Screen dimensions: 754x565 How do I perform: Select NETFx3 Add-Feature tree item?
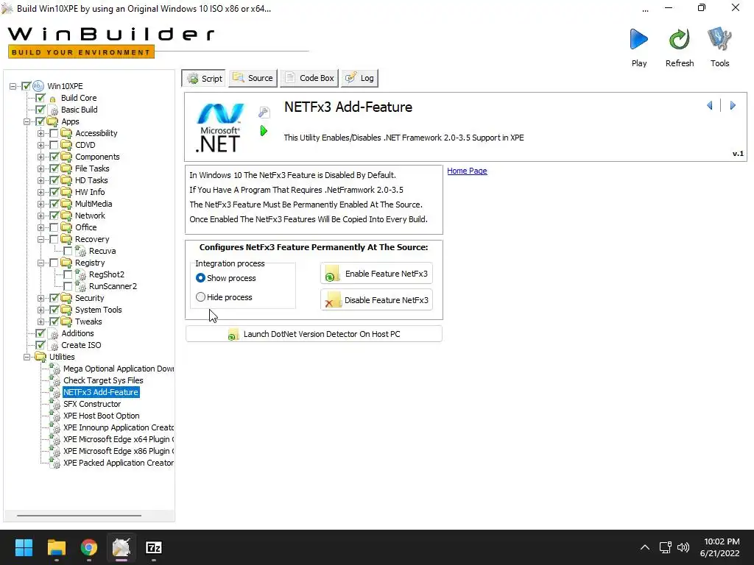coord(101,392)
